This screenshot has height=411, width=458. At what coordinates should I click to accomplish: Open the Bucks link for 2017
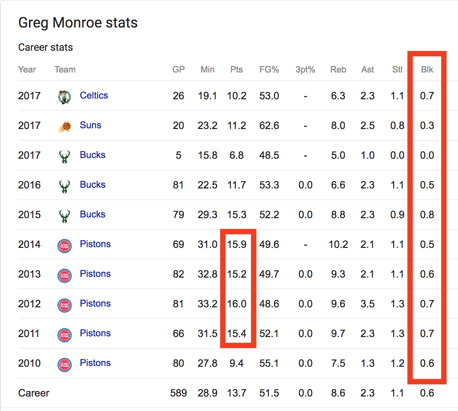pos(93,155)
